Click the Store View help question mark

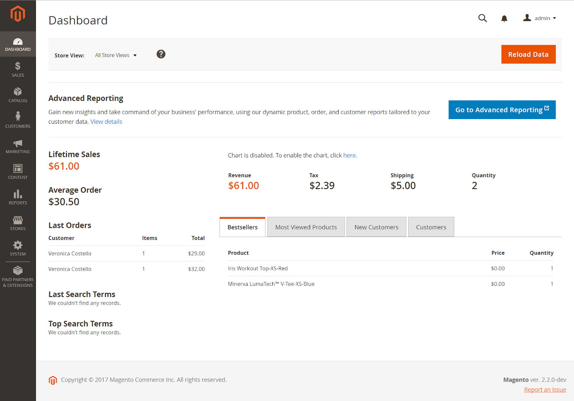(161, 54)
